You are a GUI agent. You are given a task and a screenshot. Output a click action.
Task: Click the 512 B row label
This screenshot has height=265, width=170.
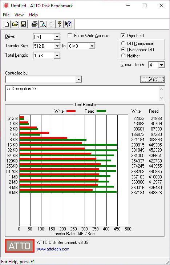tap(13, 119)
